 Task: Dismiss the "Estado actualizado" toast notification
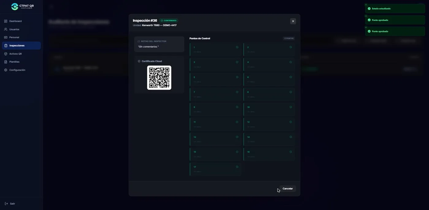point(366,5)
